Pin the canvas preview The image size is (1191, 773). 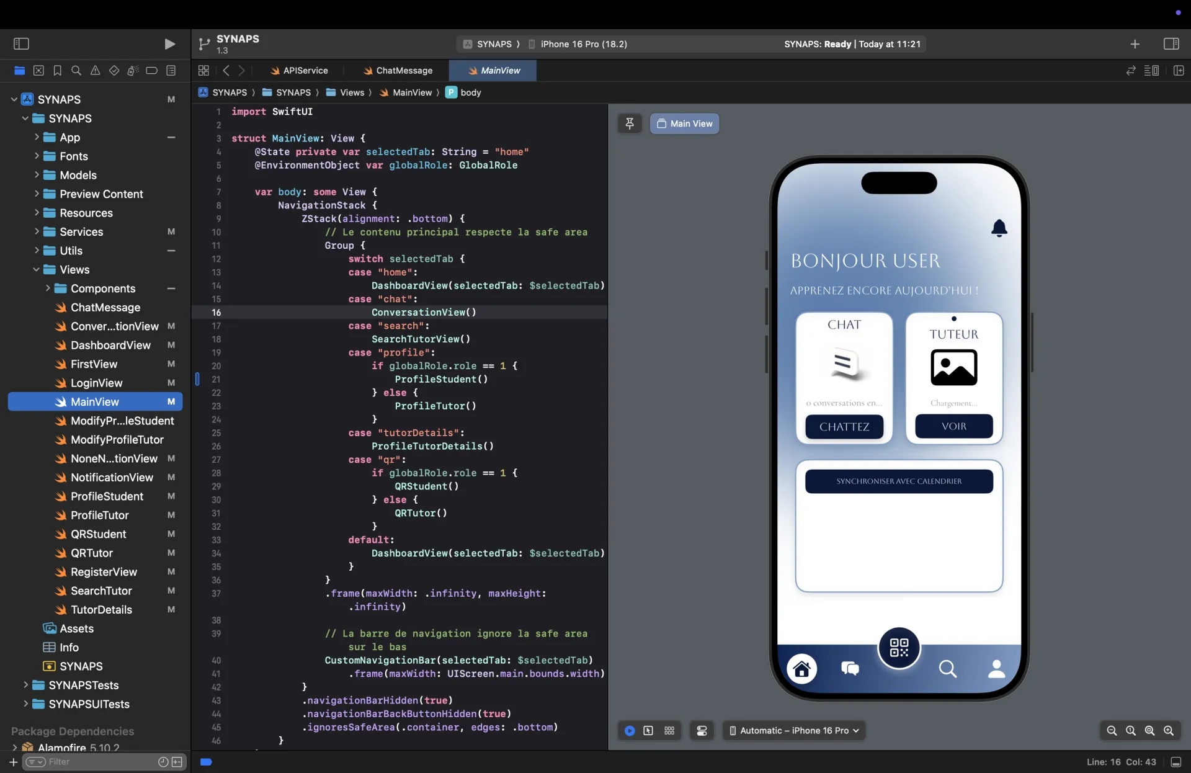[630, 123]
